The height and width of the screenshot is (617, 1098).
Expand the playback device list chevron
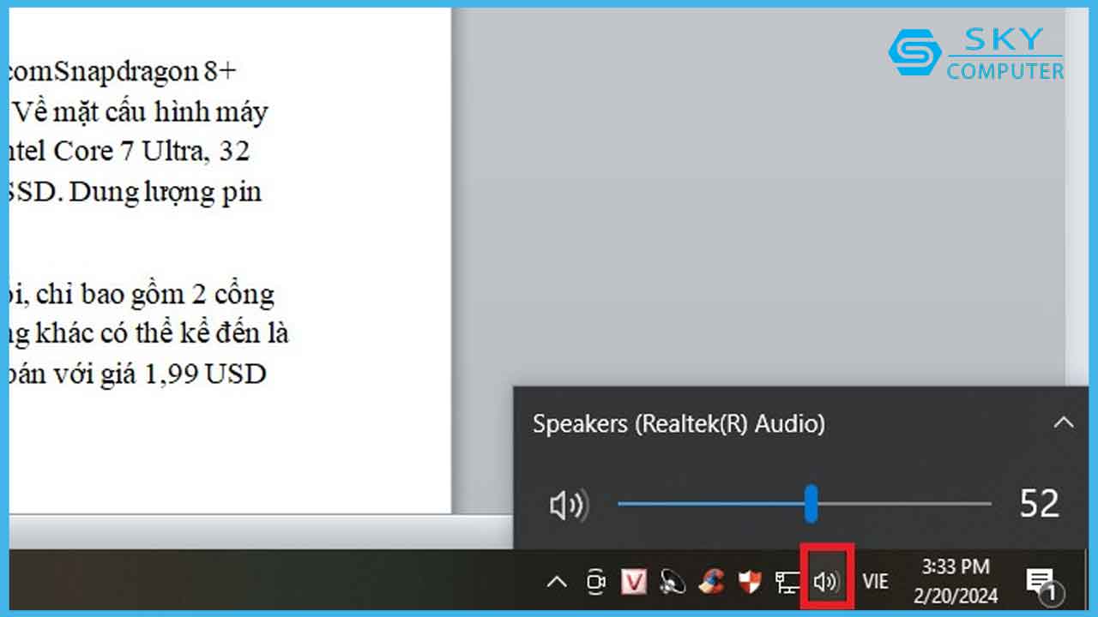(x=1064, y=422)
